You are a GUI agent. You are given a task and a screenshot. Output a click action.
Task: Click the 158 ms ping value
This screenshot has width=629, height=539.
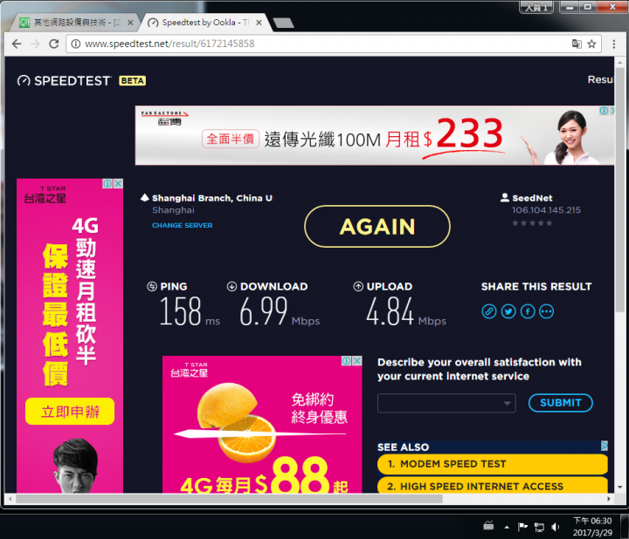click(180, 311)
